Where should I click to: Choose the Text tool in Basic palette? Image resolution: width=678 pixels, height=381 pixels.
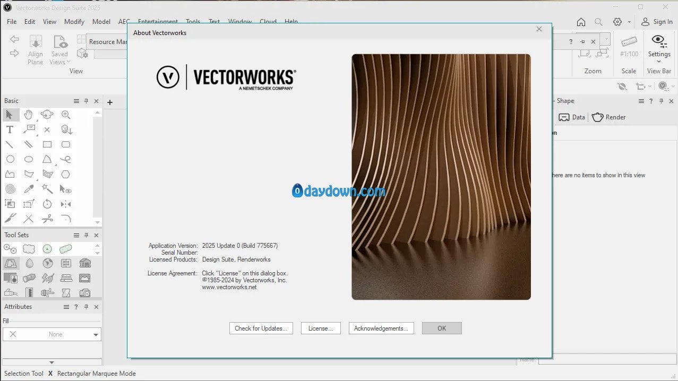click(x=10, y=129)
